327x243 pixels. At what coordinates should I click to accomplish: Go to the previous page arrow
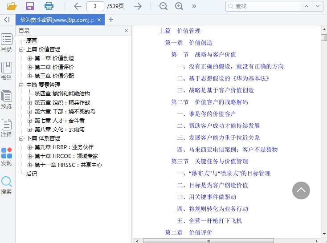[x=78, y=6]
